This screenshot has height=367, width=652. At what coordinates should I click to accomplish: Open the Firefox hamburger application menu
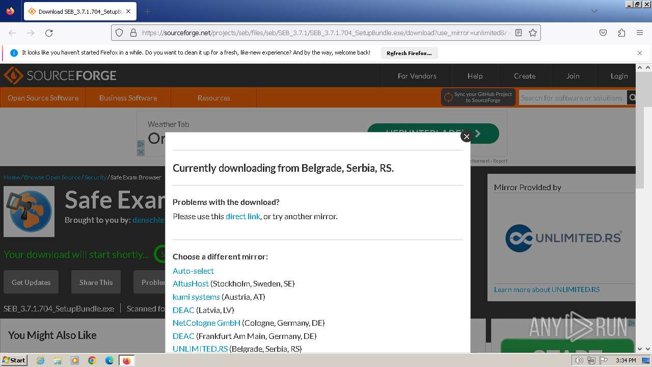tap(640, 33)
